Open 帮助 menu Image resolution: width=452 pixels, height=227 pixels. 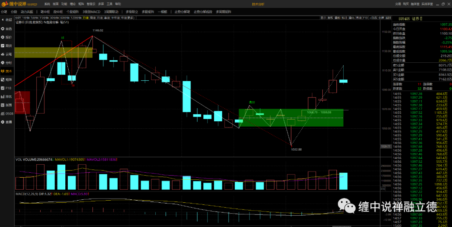coord(118,4)
